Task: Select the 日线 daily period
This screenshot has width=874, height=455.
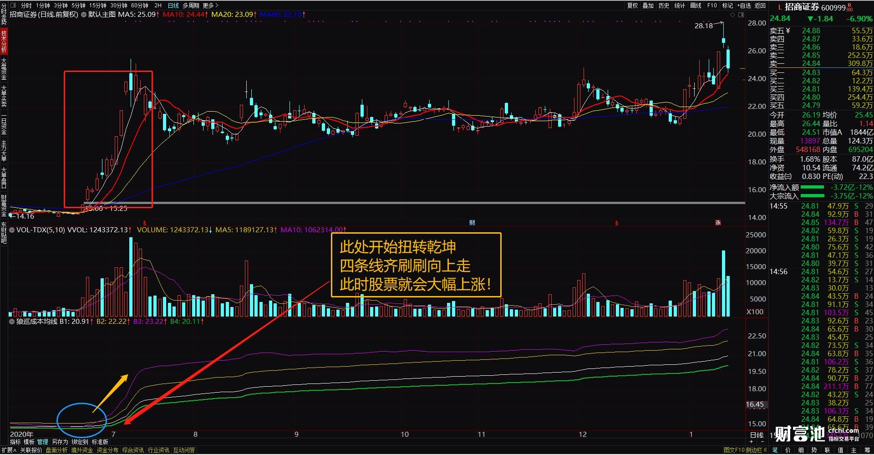Action: [173, 5]
